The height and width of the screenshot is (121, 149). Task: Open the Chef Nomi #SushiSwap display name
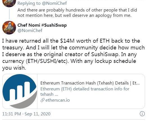(x=42, y=25)
